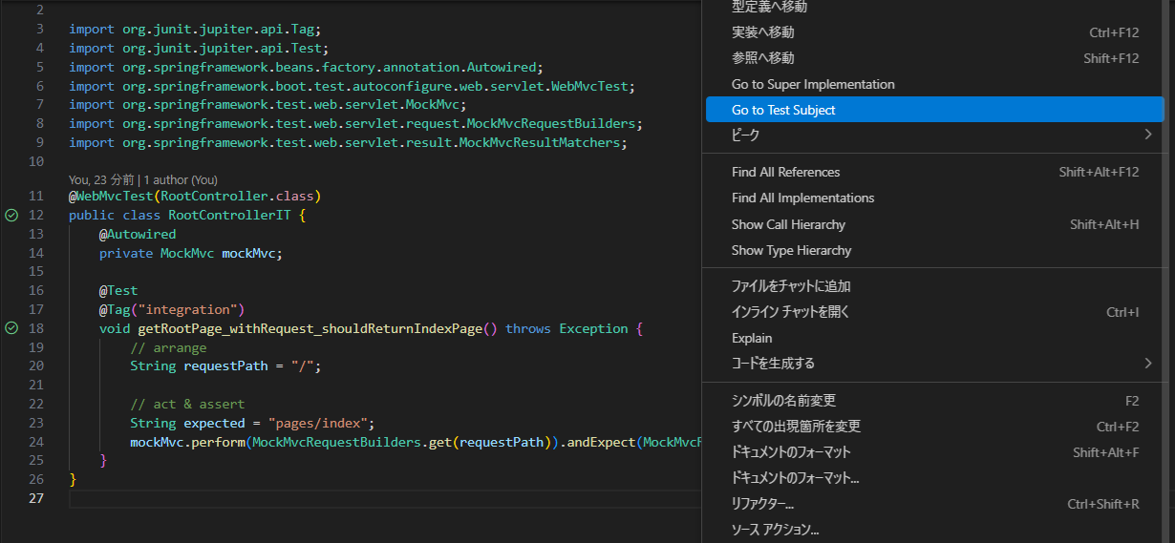
Task: Click getRootPage_withRequest_shouldReturnIndexPage method name
Action: point(310,328)
